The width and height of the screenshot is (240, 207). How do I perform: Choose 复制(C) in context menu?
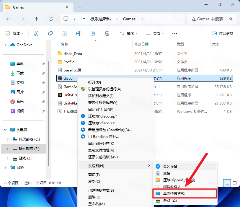(x=116, y=181)
